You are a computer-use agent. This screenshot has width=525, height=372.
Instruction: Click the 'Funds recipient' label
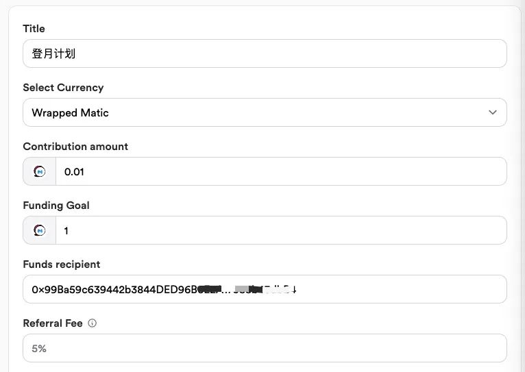click(x=62, y=264)
